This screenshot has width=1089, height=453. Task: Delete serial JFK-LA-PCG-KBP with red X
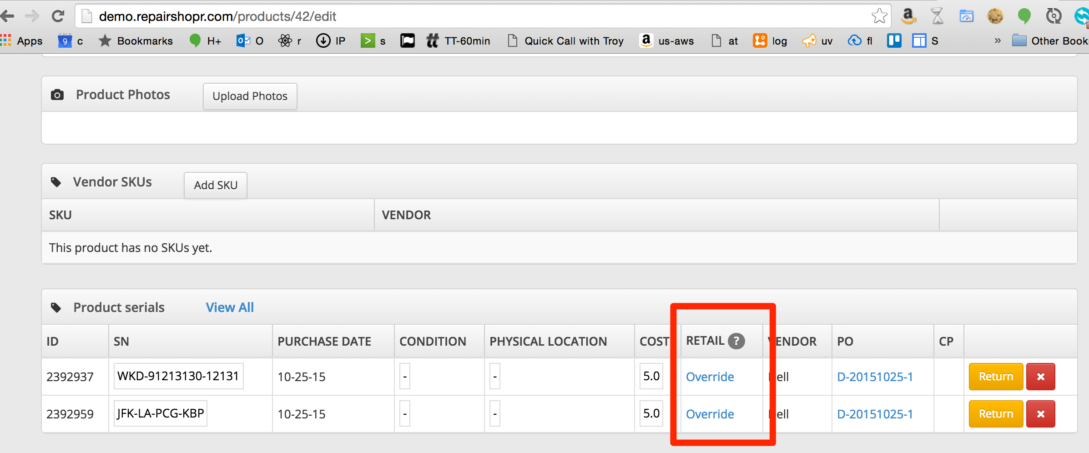pyautogui.click(x=1040, y=414)
